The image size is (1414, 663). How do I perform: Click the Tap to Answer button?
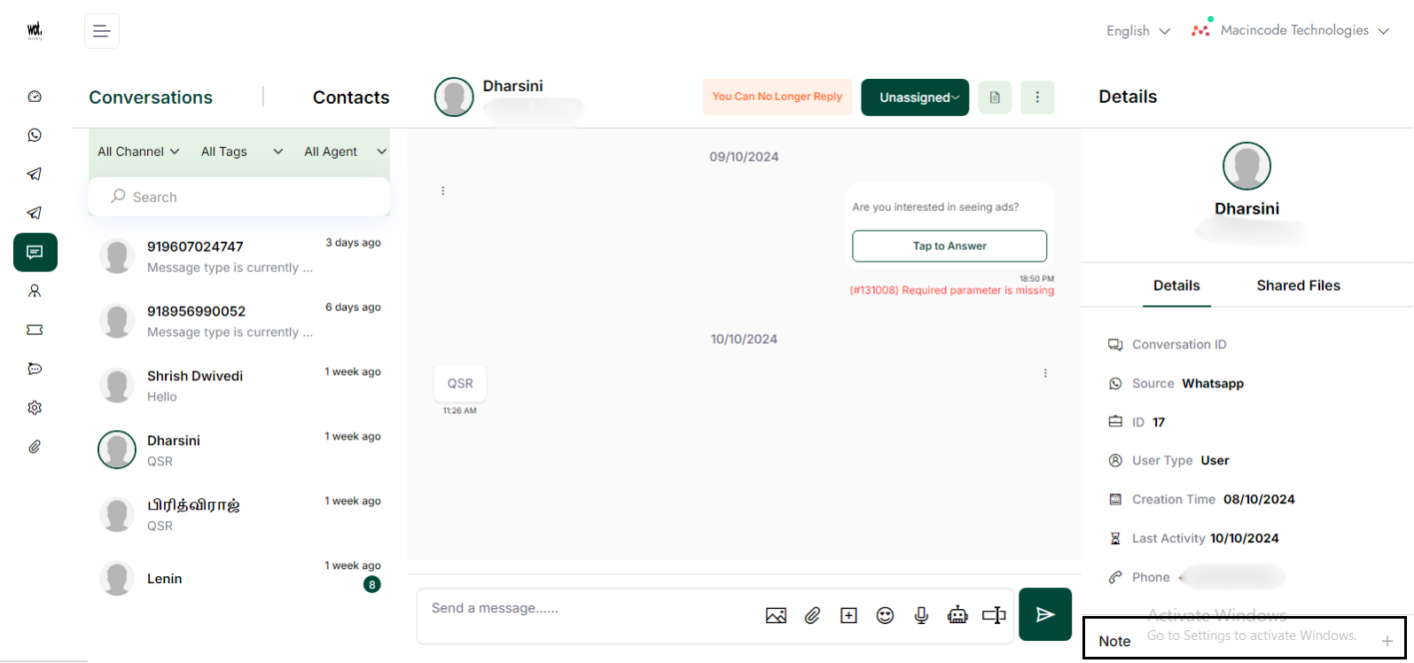(949, 246)
